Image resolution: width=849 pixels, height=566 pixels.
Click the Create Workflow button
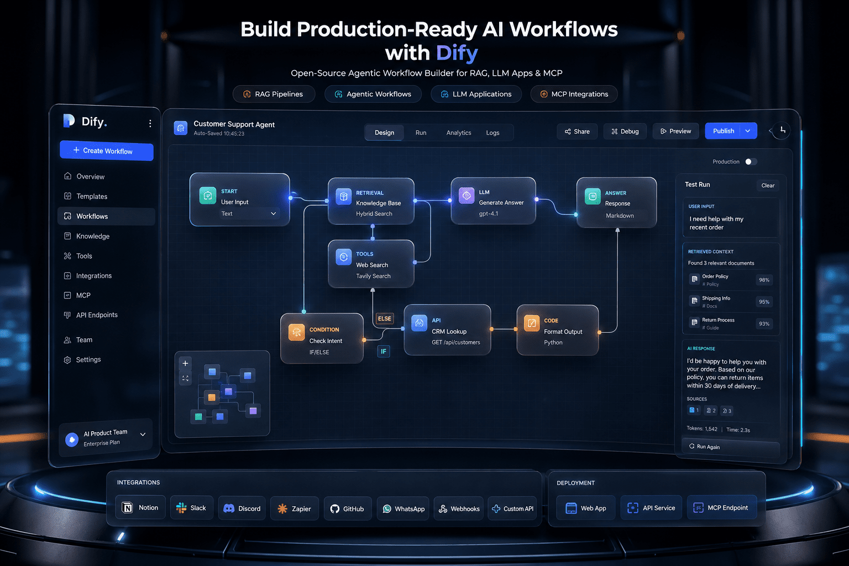click(107, 151)
